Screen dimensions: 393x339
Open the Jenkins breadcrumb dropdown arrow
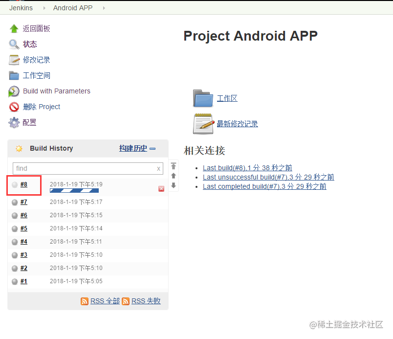[x=44, y=8]
